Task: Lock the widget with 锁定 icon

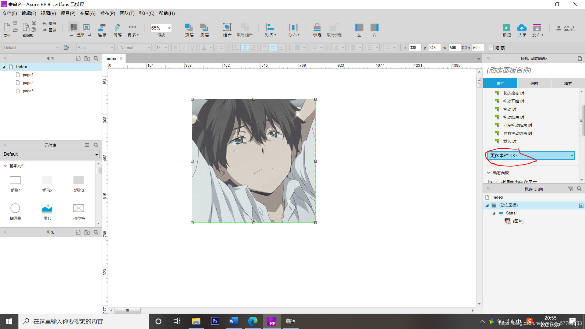Action: (317, 27)
